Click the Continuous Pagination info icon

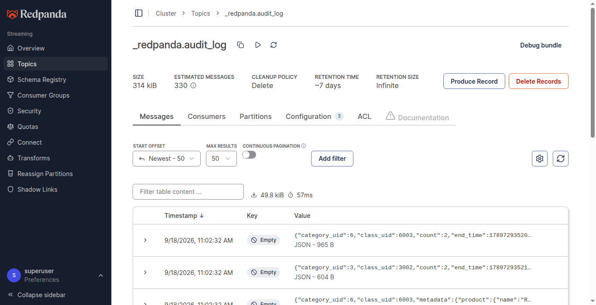[x=304, y=146]
